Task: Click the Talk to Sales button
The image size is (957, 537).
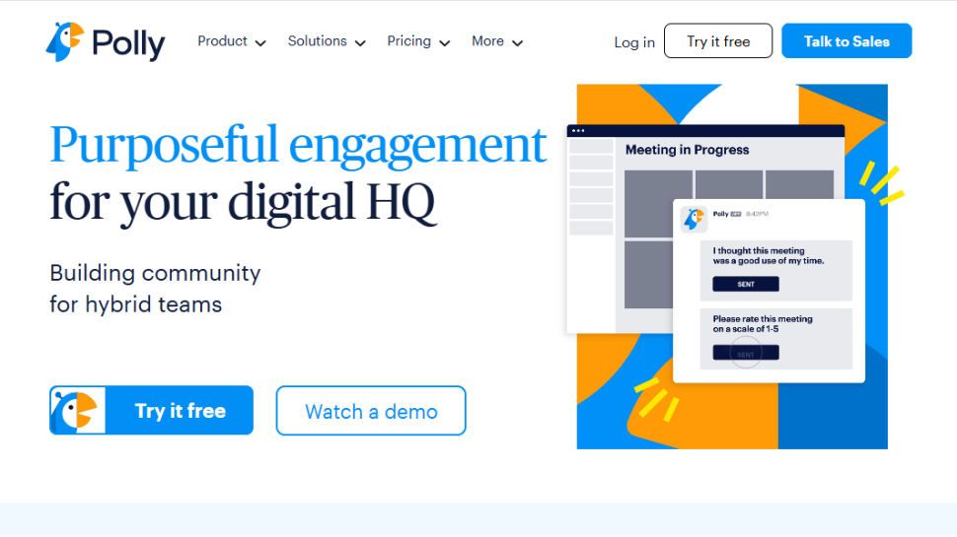Action: (x=847, y=41)
